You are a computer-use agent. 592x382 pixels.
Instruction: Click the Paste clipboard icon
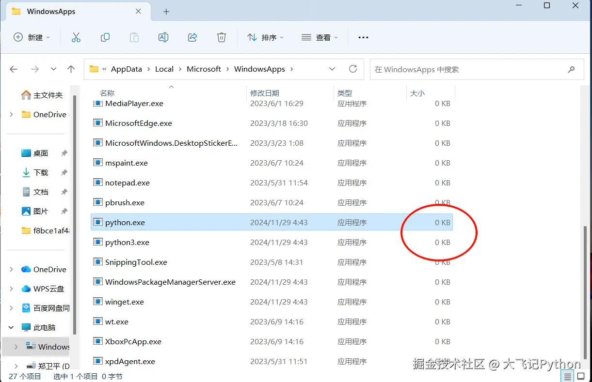point(134,37)
